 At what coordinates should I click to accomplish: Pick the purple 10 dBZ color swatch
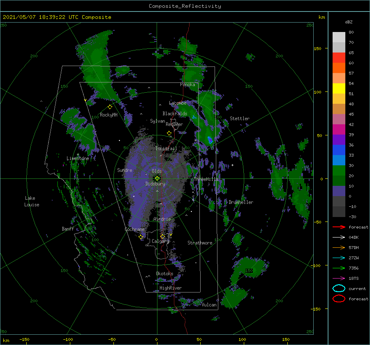tap(339, 191)
